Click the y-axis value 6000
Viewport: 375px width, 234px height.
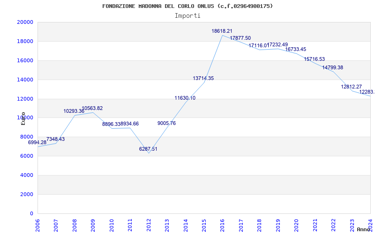click(27, 156)
